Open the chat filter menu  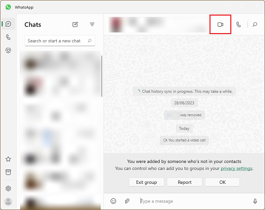[92, 24]
